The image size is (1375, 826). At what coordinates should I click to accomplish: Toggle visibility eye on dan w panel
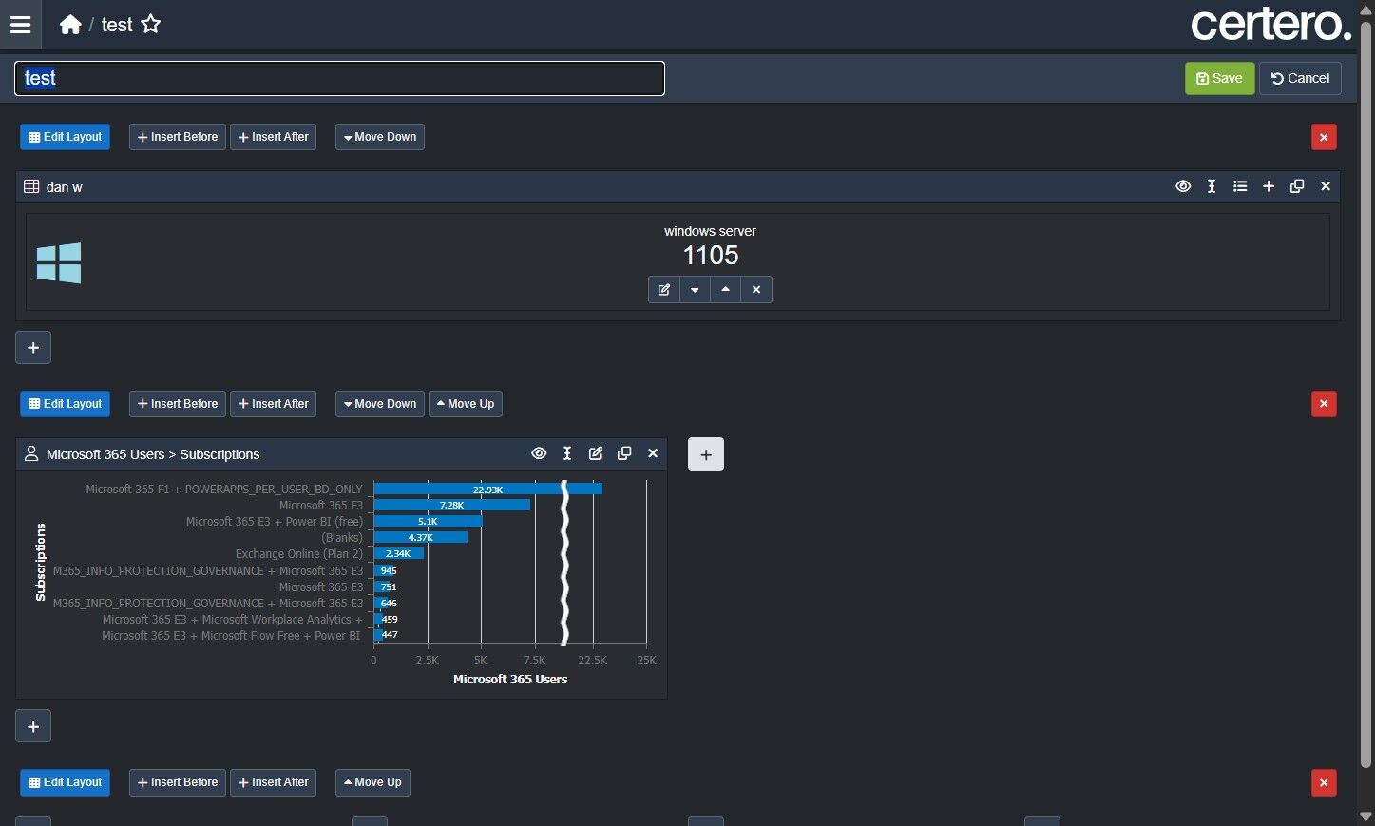[x=1183, y=186]
